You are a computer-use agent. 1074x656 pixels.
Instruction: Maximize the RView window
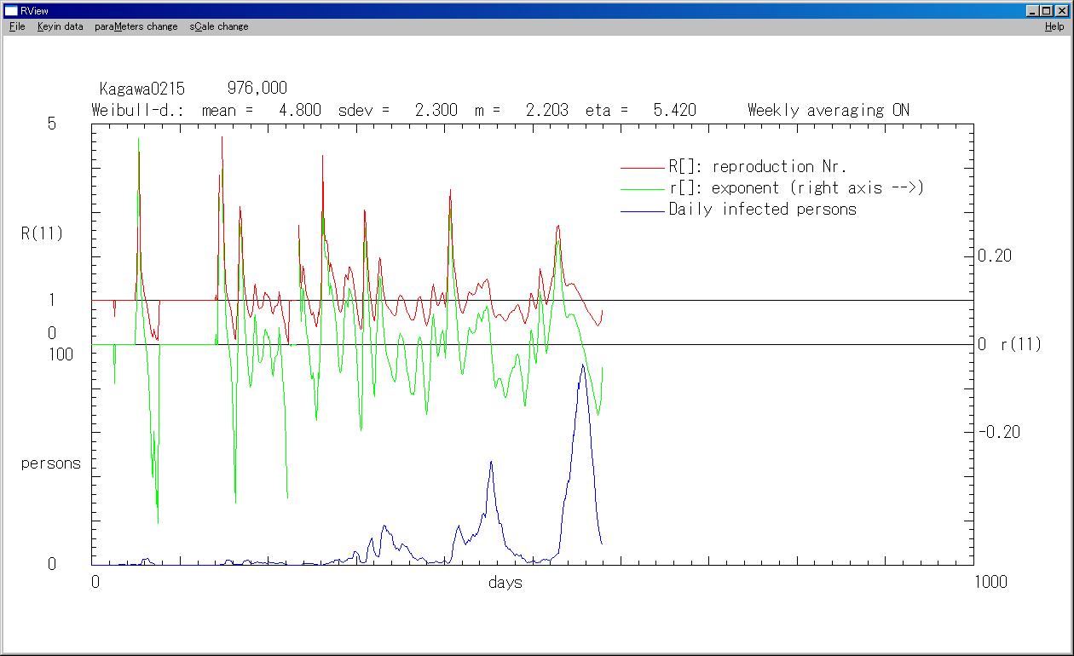[1047, 10]
